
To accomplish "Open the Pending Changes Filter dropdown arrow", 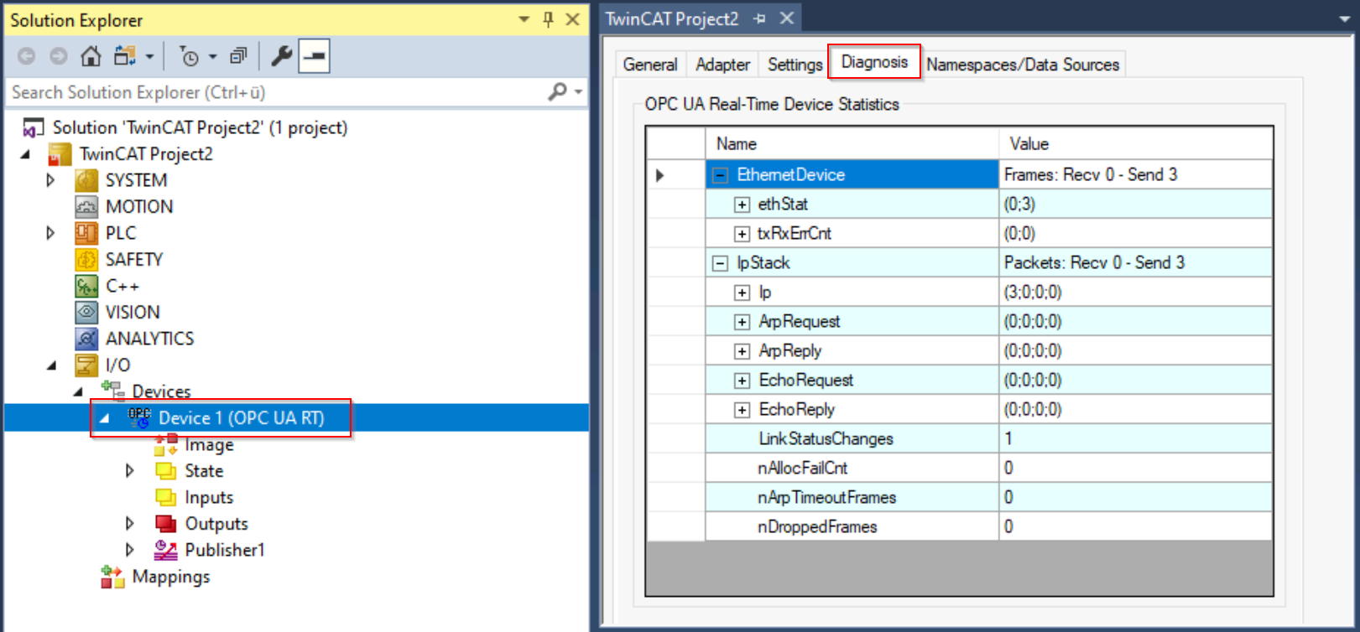I will click(x=212, y=57).
